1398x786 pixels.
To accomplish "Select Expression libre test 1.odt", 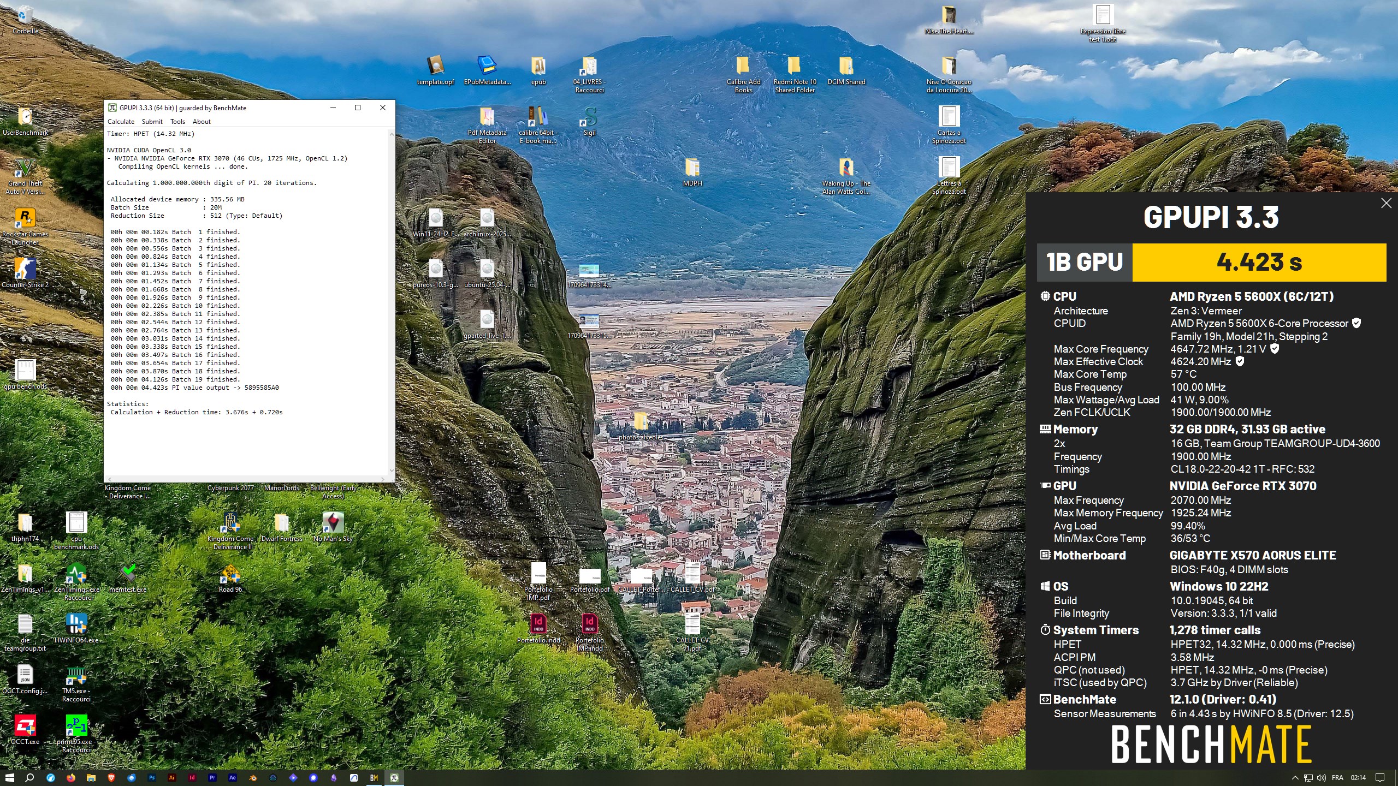I will coord(1103,23).
